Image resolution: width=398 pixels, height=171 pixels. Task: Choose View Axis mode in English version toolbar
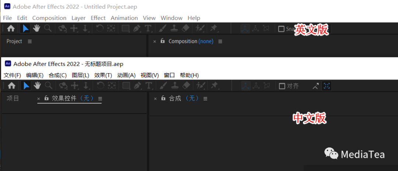266,29
